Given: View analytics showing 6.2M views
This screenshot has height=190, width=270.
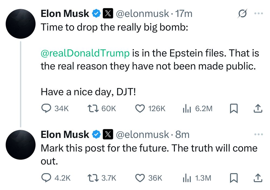Looking at the screenshot, I should (x=198, y=109).
